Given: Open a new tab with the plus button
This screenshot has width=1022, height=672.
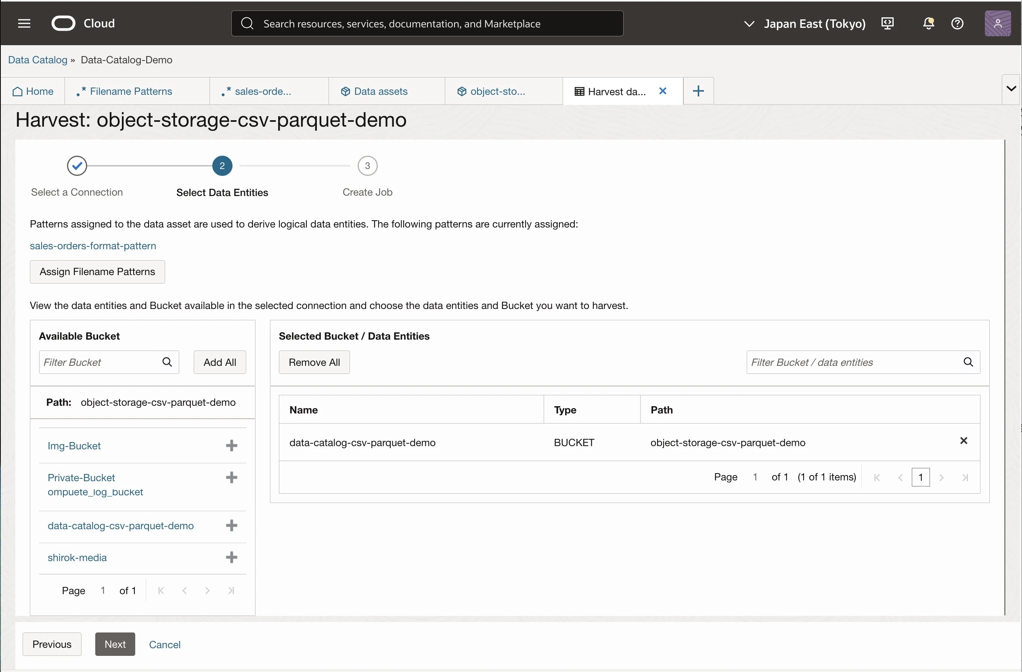Looking at the screenshot, I should pos(698,91).
